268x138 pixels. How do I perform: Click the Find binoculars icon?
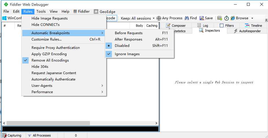coord(187,18)
